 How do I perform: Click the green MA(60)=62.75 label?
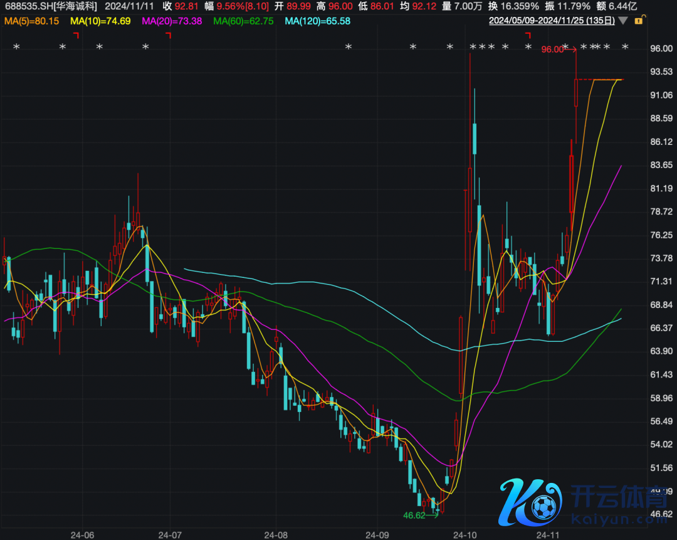tap(243, 21)
